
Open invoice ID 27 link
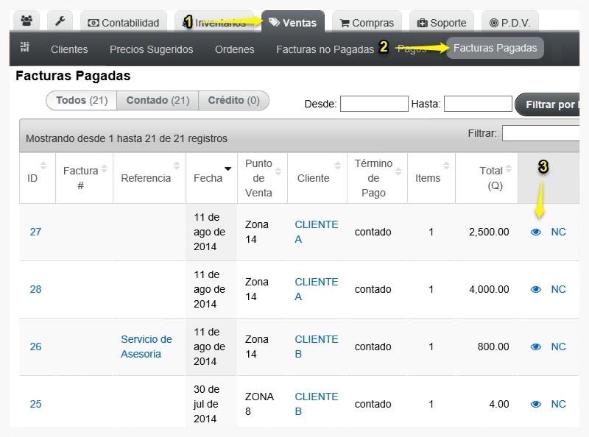coord(35,232)
